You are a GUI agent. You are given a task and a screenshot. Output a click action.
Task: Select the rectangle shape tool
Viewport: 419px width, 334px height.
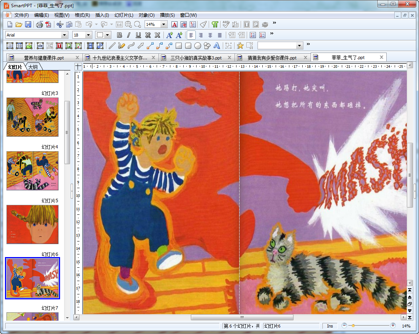[x=178, y=46]
